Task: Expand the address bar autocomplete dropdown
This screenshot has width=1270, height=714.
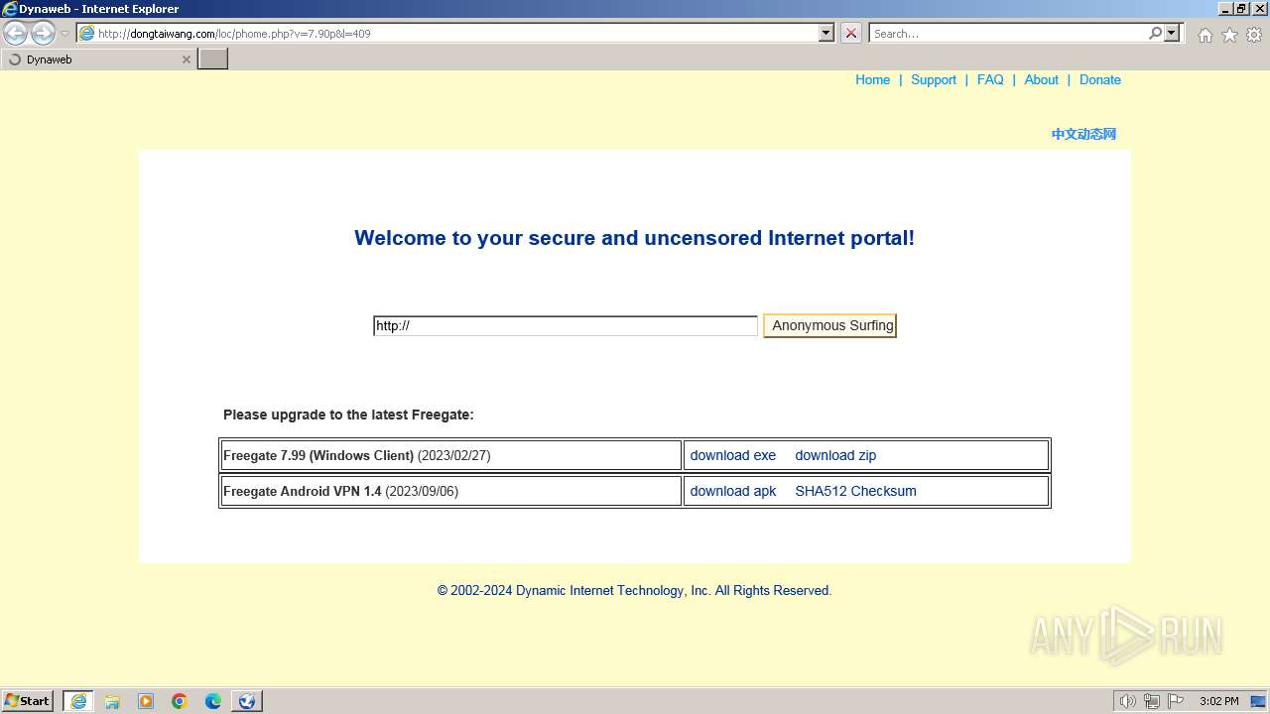Action: pyautogui.click(x=826, y=33)
